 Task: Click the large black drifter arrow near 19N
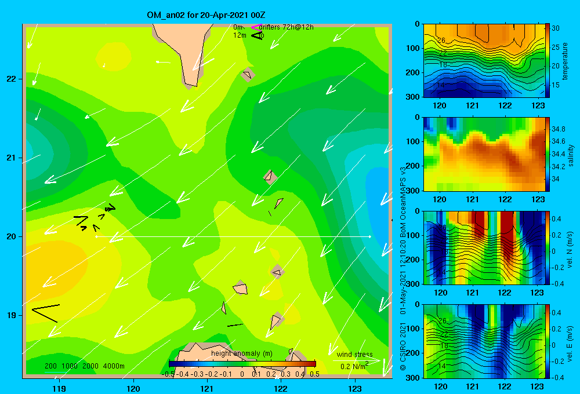[x=46, y=313]
